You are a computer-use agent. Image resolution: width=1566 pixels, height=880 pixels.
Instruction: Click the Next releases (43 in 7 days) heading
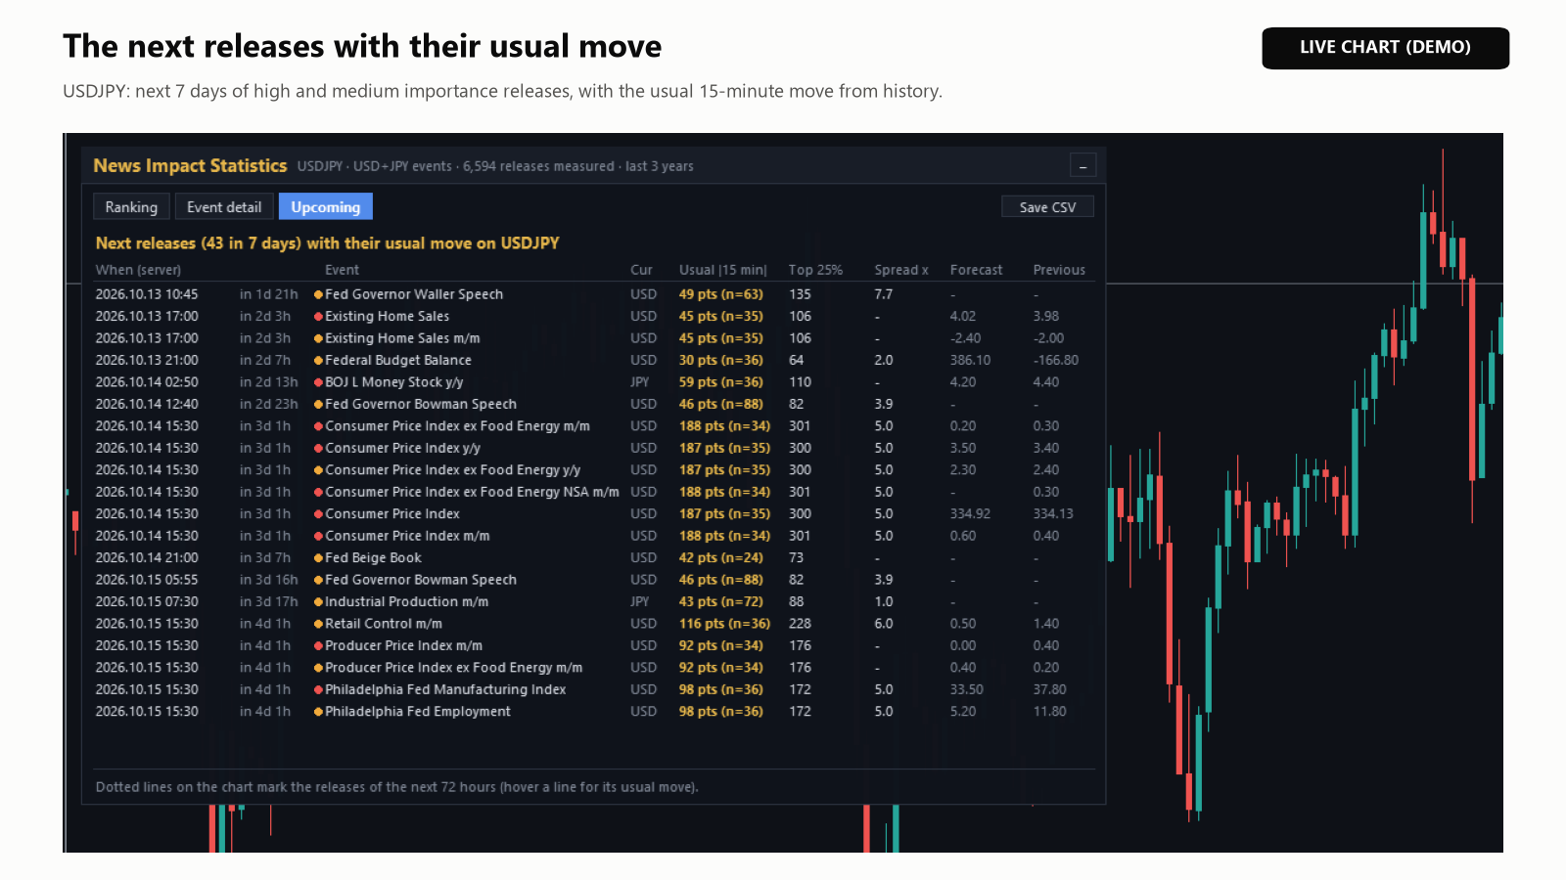coord(327,243)
